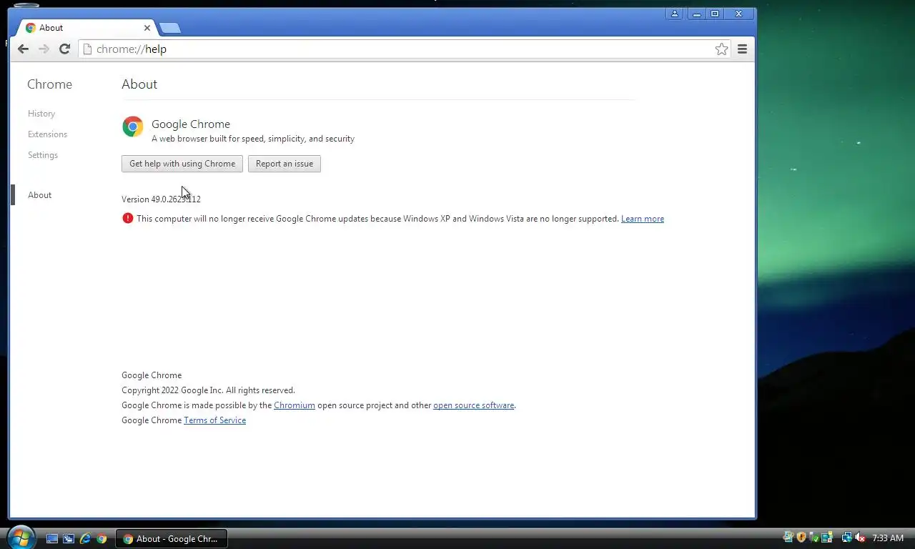Click the green checkmark tray icon

click(814, 538)
